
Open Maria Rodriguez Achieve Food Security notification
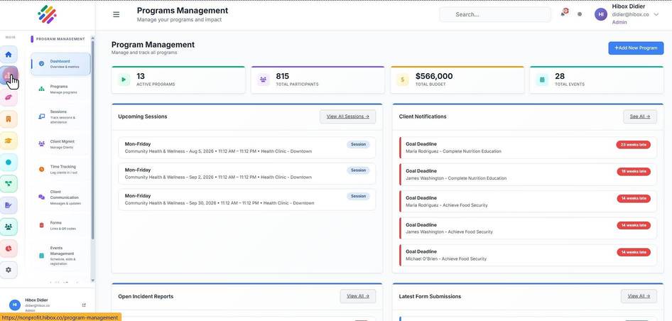tap(528, 202)
